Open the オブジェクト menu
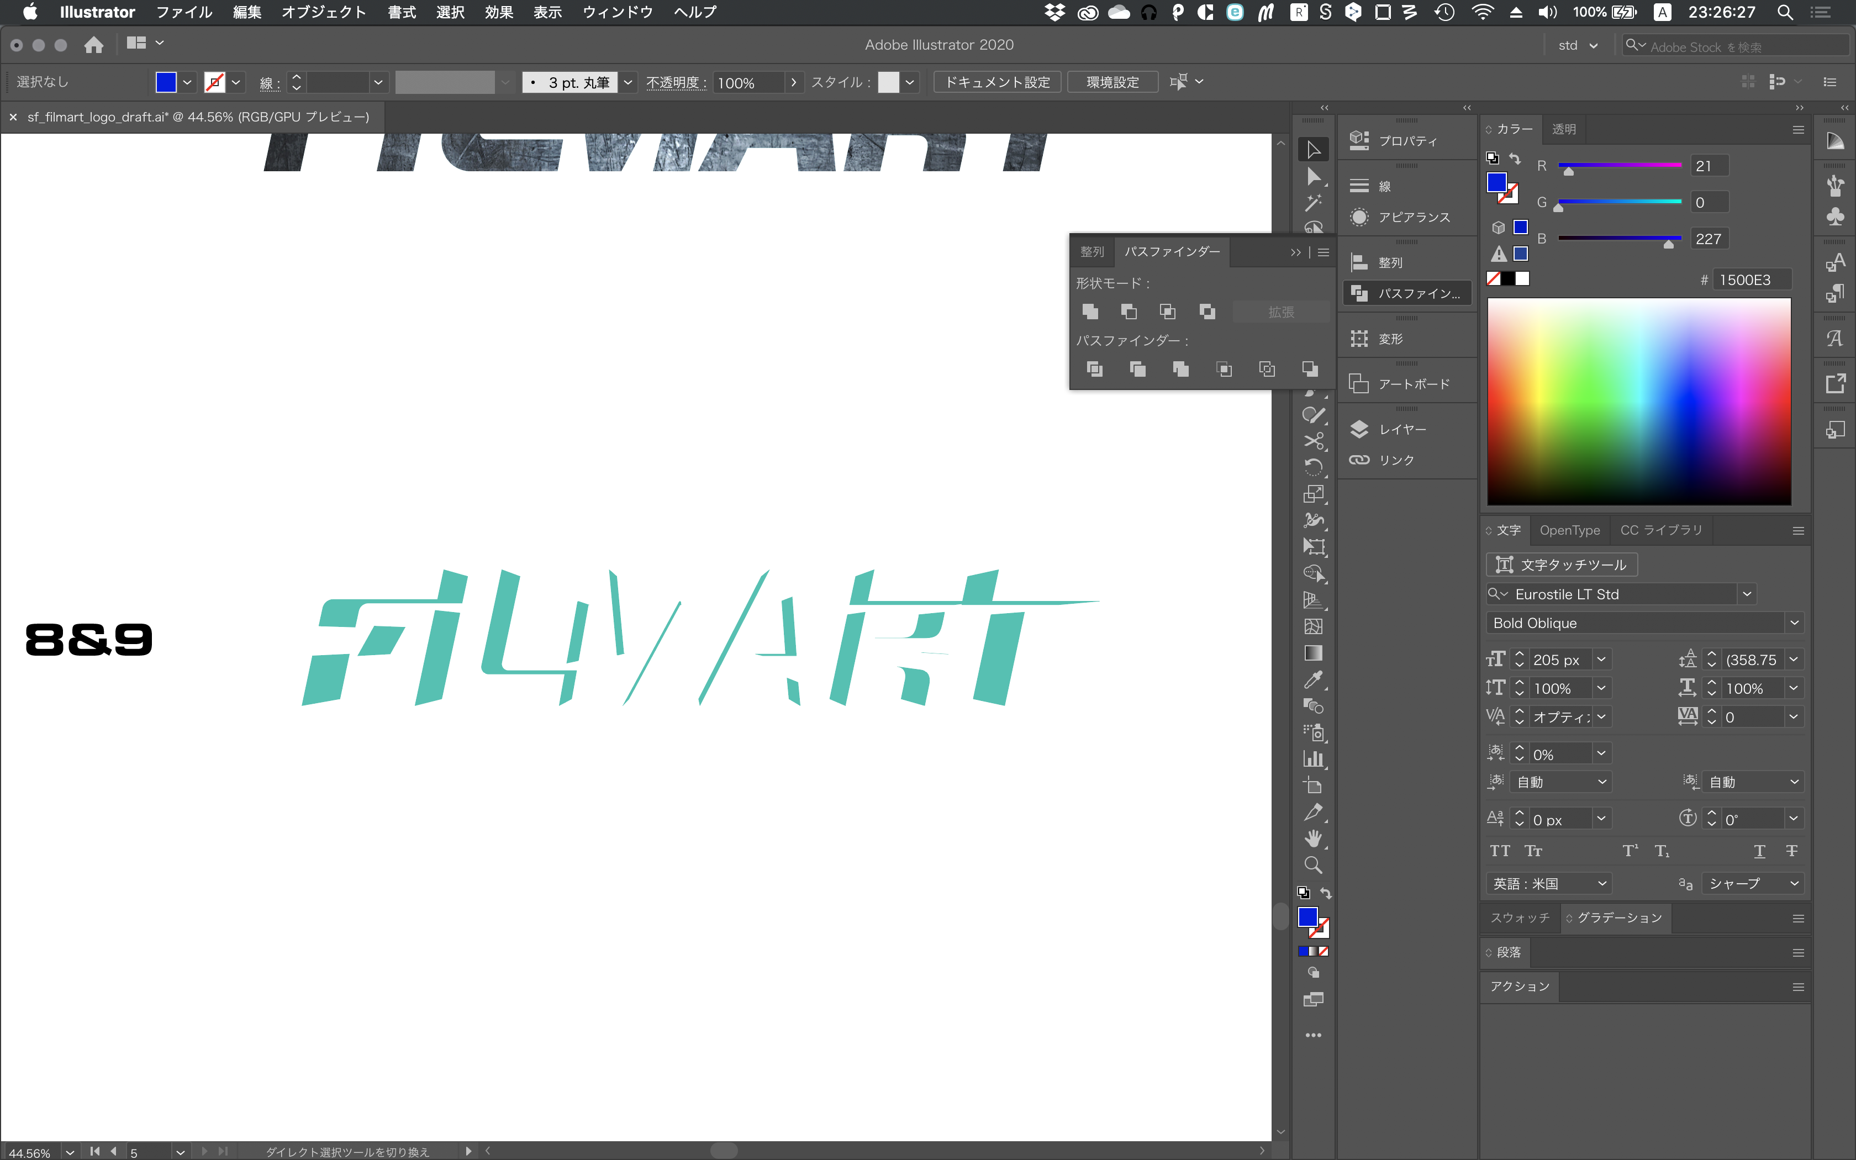The image size is (1856, 1160). [324, 12]
